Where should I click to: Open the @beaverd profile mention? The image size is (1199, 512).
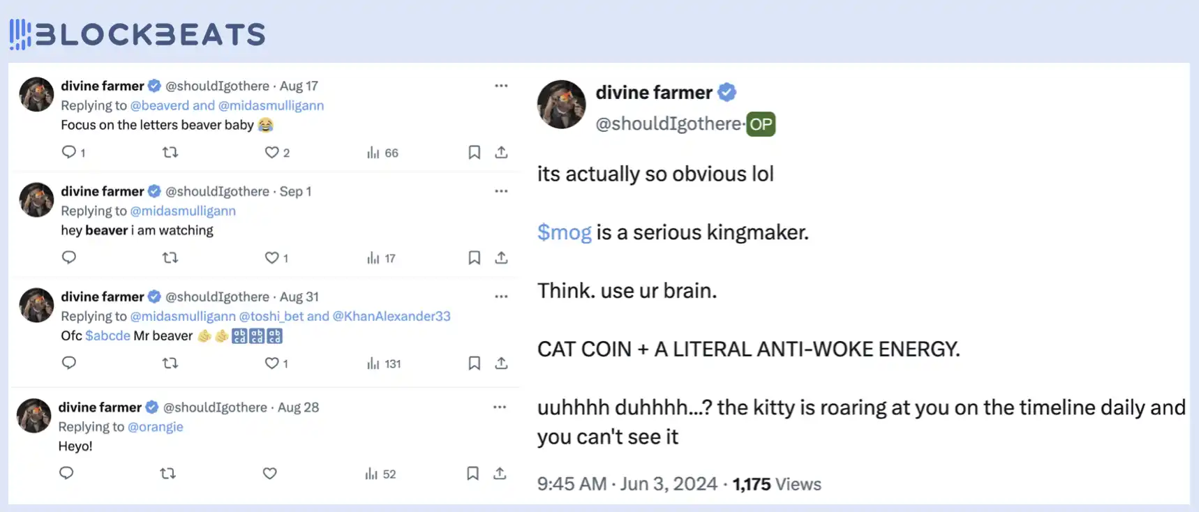(x=159, y=105)
